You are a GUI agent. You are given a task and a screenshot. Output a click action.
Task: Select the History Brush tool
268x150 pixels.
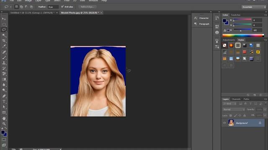[4, 68]
